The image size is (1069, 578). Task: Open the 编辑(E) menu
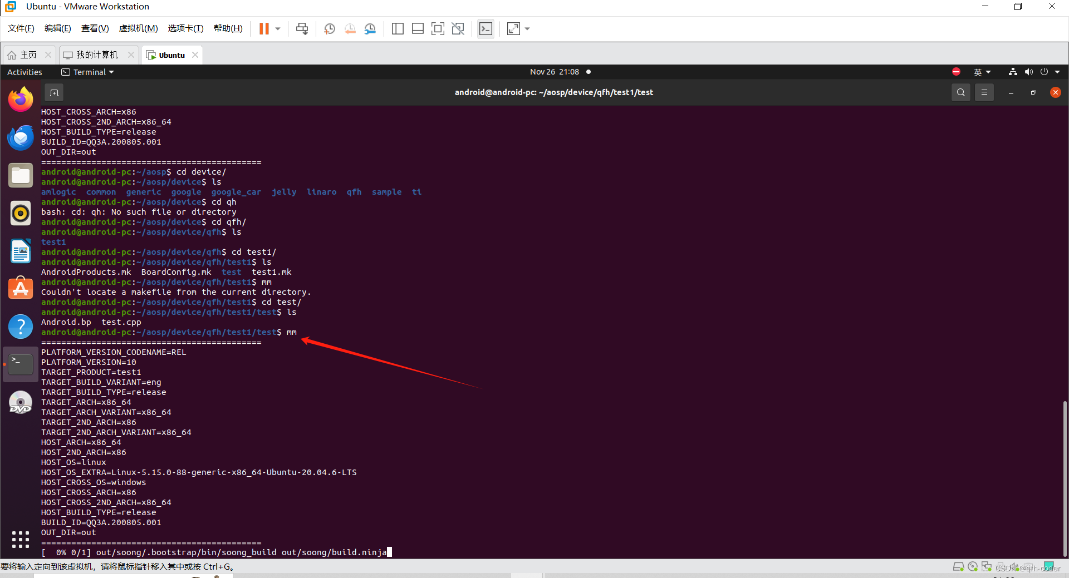[x=58, y=28]
